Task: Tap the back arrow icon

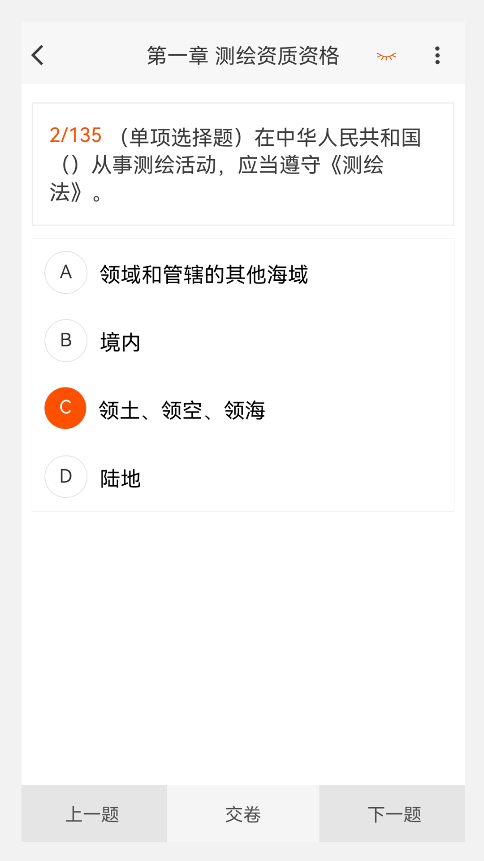Action: pyautogui.click(x=38, y=56)
